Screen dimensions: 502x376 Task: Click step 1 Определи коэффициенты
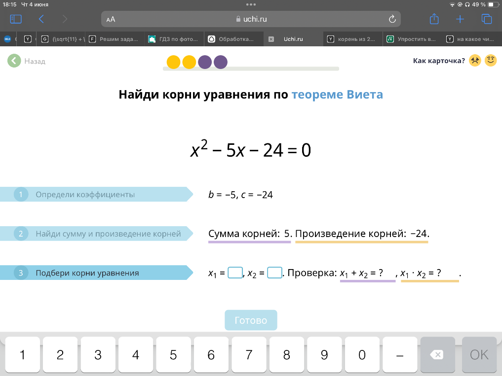(x=96, y=194)
